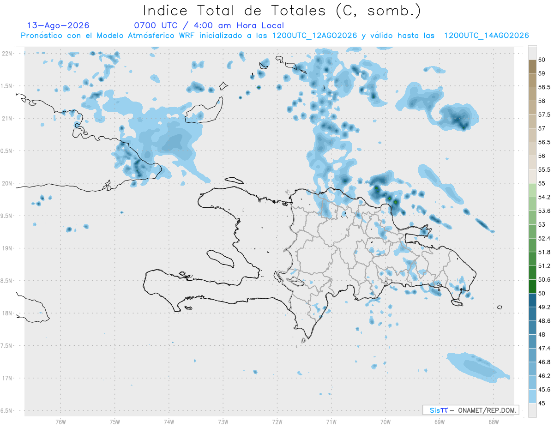Click the '57.5' value on the color scale
This screenshot has width=554, height=428.
tap(544, 115)
